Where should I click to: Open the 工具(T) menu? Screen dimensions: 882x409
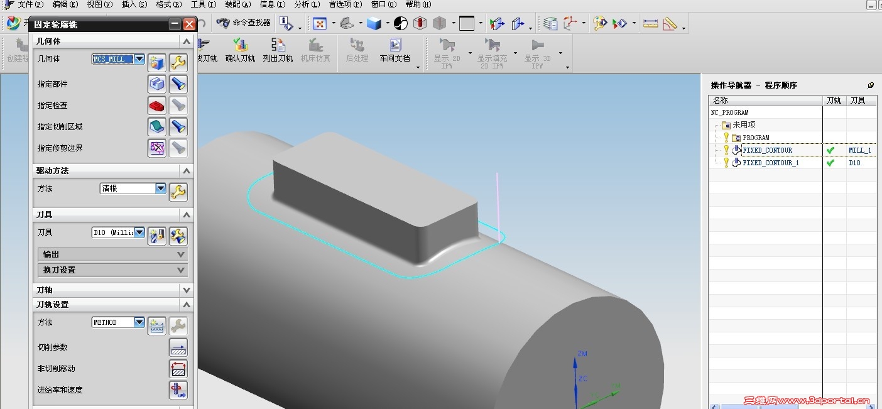tap(204, 4)
